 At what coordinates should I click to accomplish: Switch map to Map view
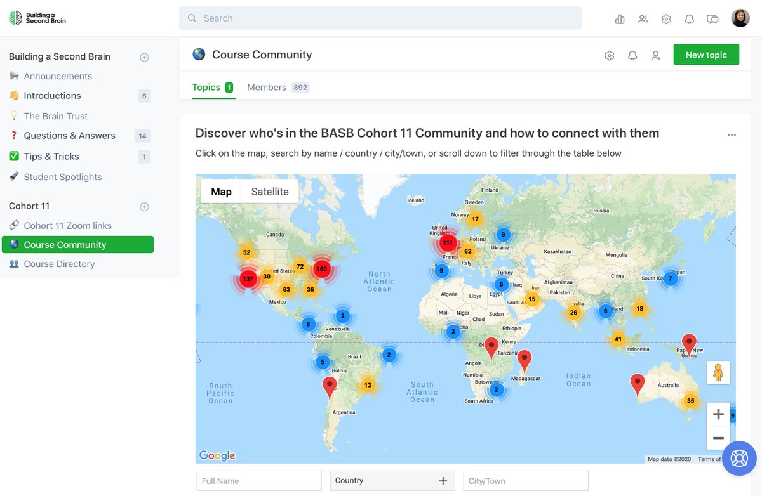click(221, 192)
